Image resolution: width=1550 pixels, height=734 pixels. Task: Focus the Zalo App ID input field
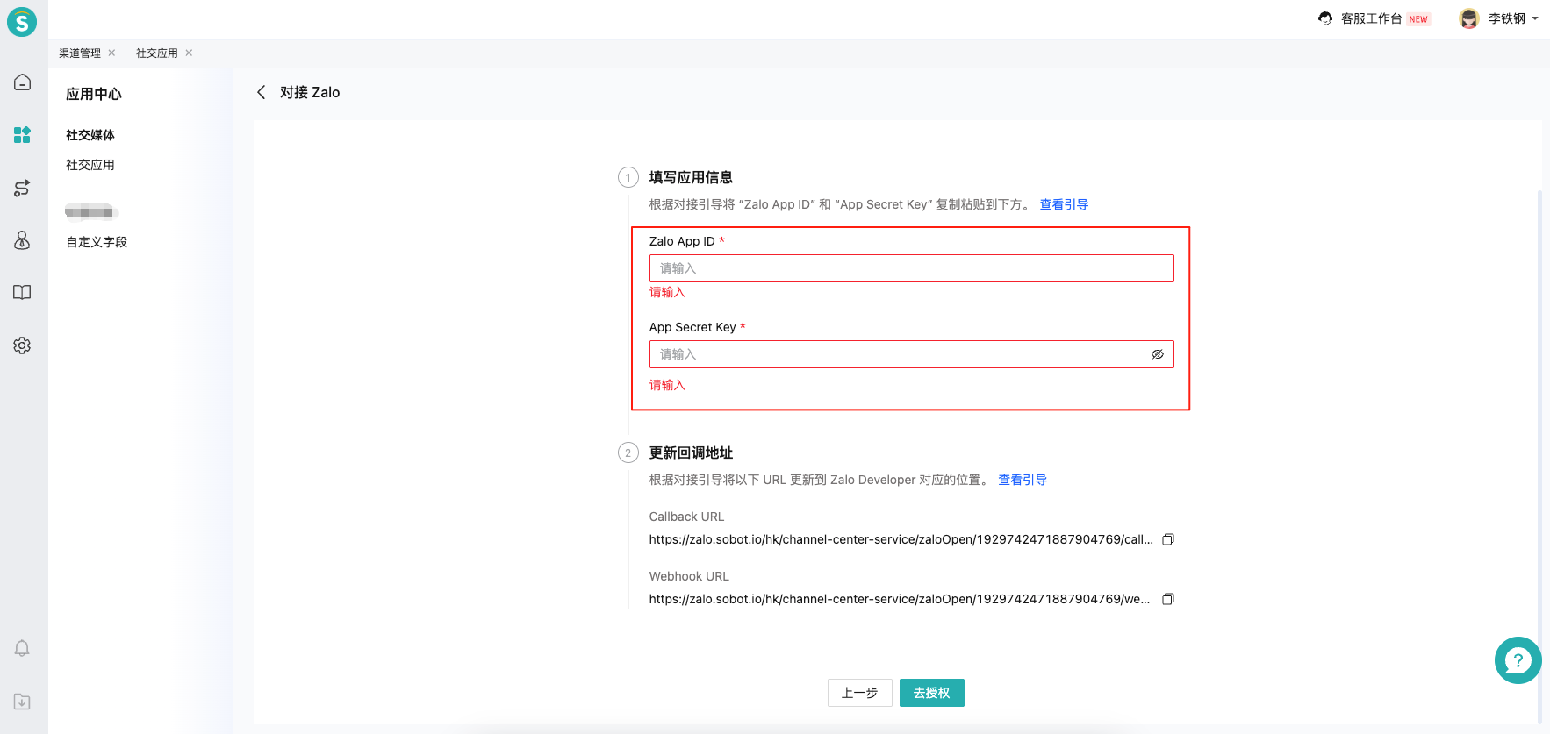tap(911, 268)
